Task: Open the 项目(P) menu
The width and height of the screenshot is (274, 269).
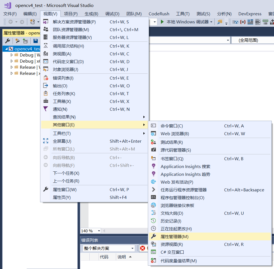Action: (x=71, y=14)
